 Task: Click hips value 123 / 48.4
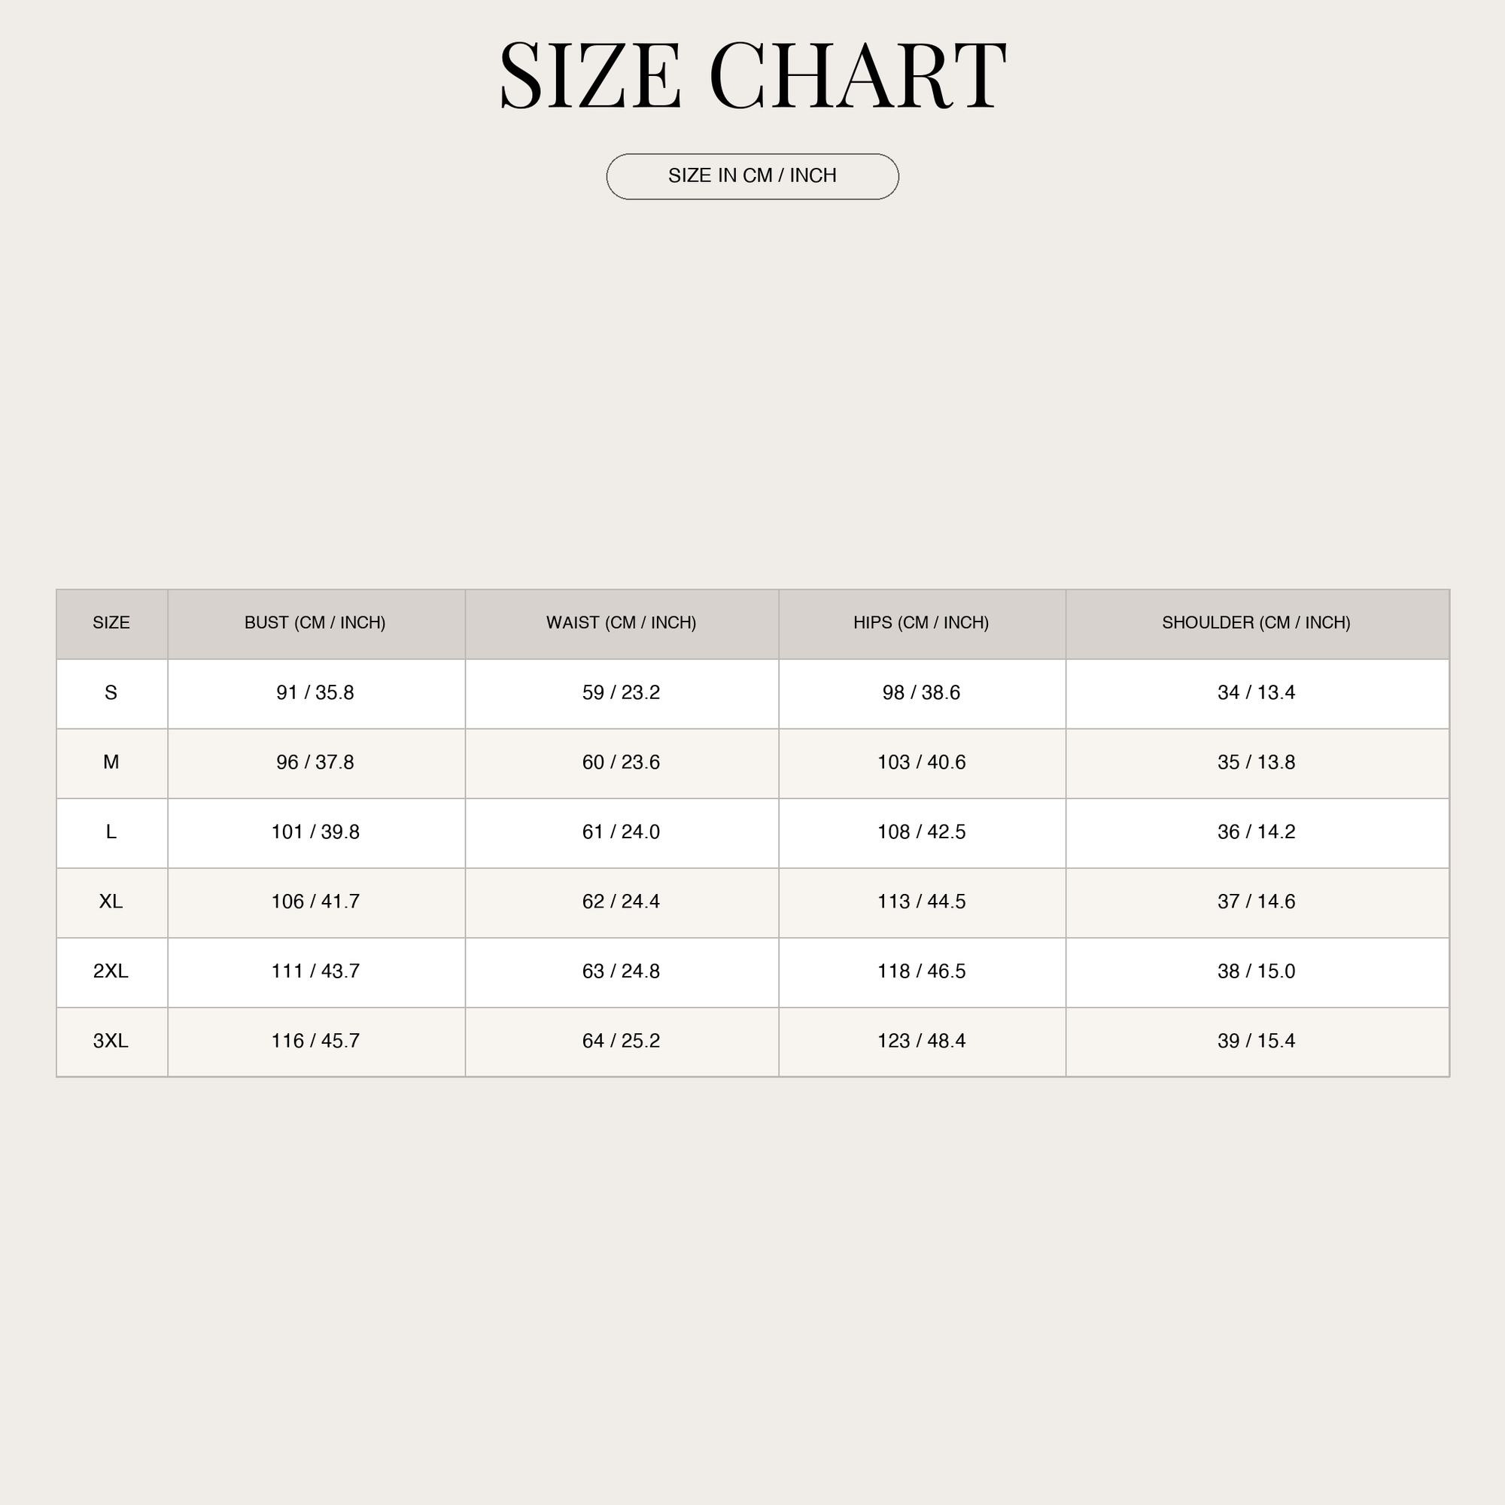(x=922, y=1041)
